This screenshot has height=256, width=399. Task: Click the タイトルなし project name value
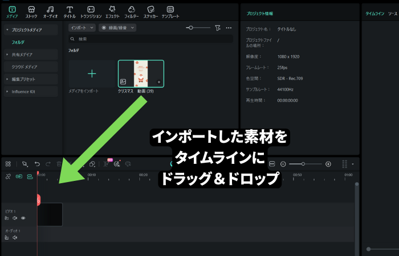[x=287, y=29]
